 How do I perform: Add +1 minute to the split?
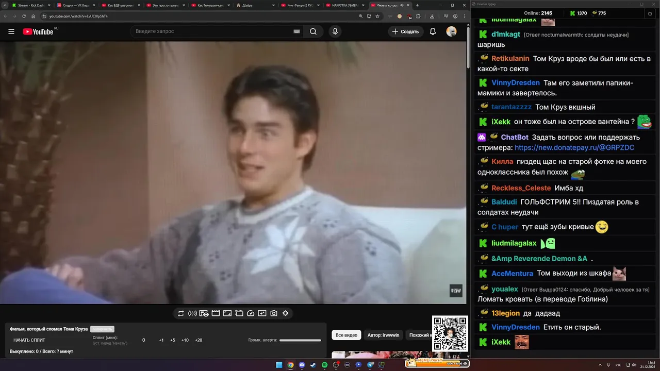coord(161,340)
